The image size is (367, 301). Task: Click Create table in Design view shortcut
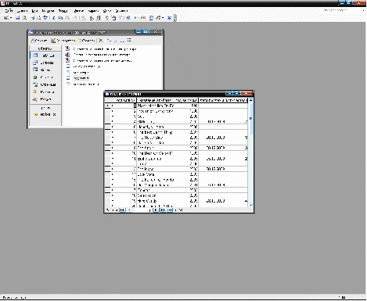pos(101,49)
